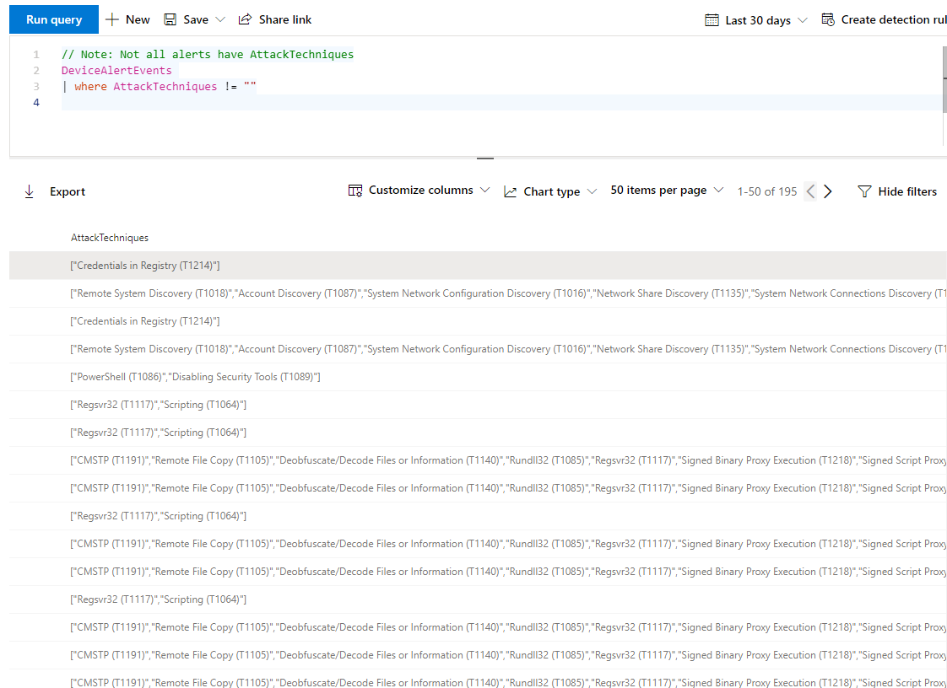Click the Share link icon
947x688 pixels.
(x=245, y=19)
